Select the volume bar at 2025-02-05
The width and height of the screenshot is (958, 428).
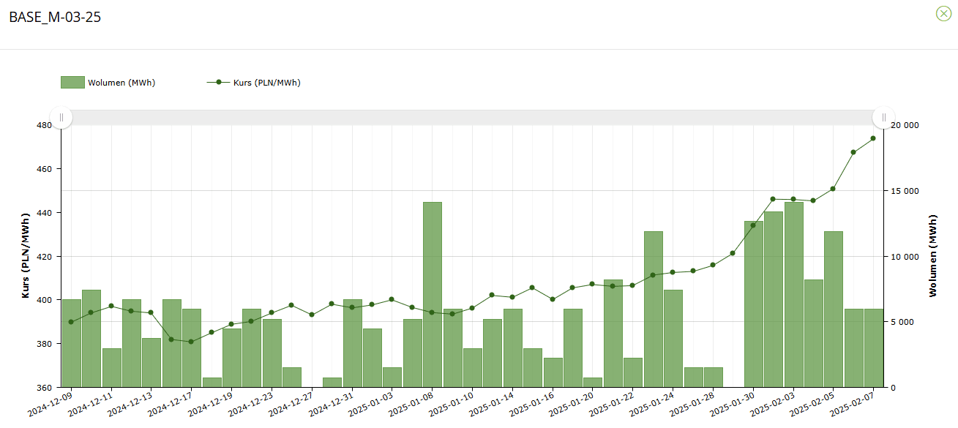tap(833, 309)
